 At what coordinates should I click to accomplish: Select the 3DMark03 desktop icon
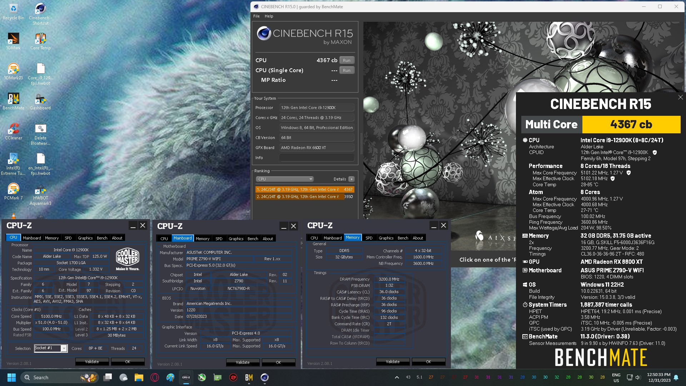click(x=13, y=71)
